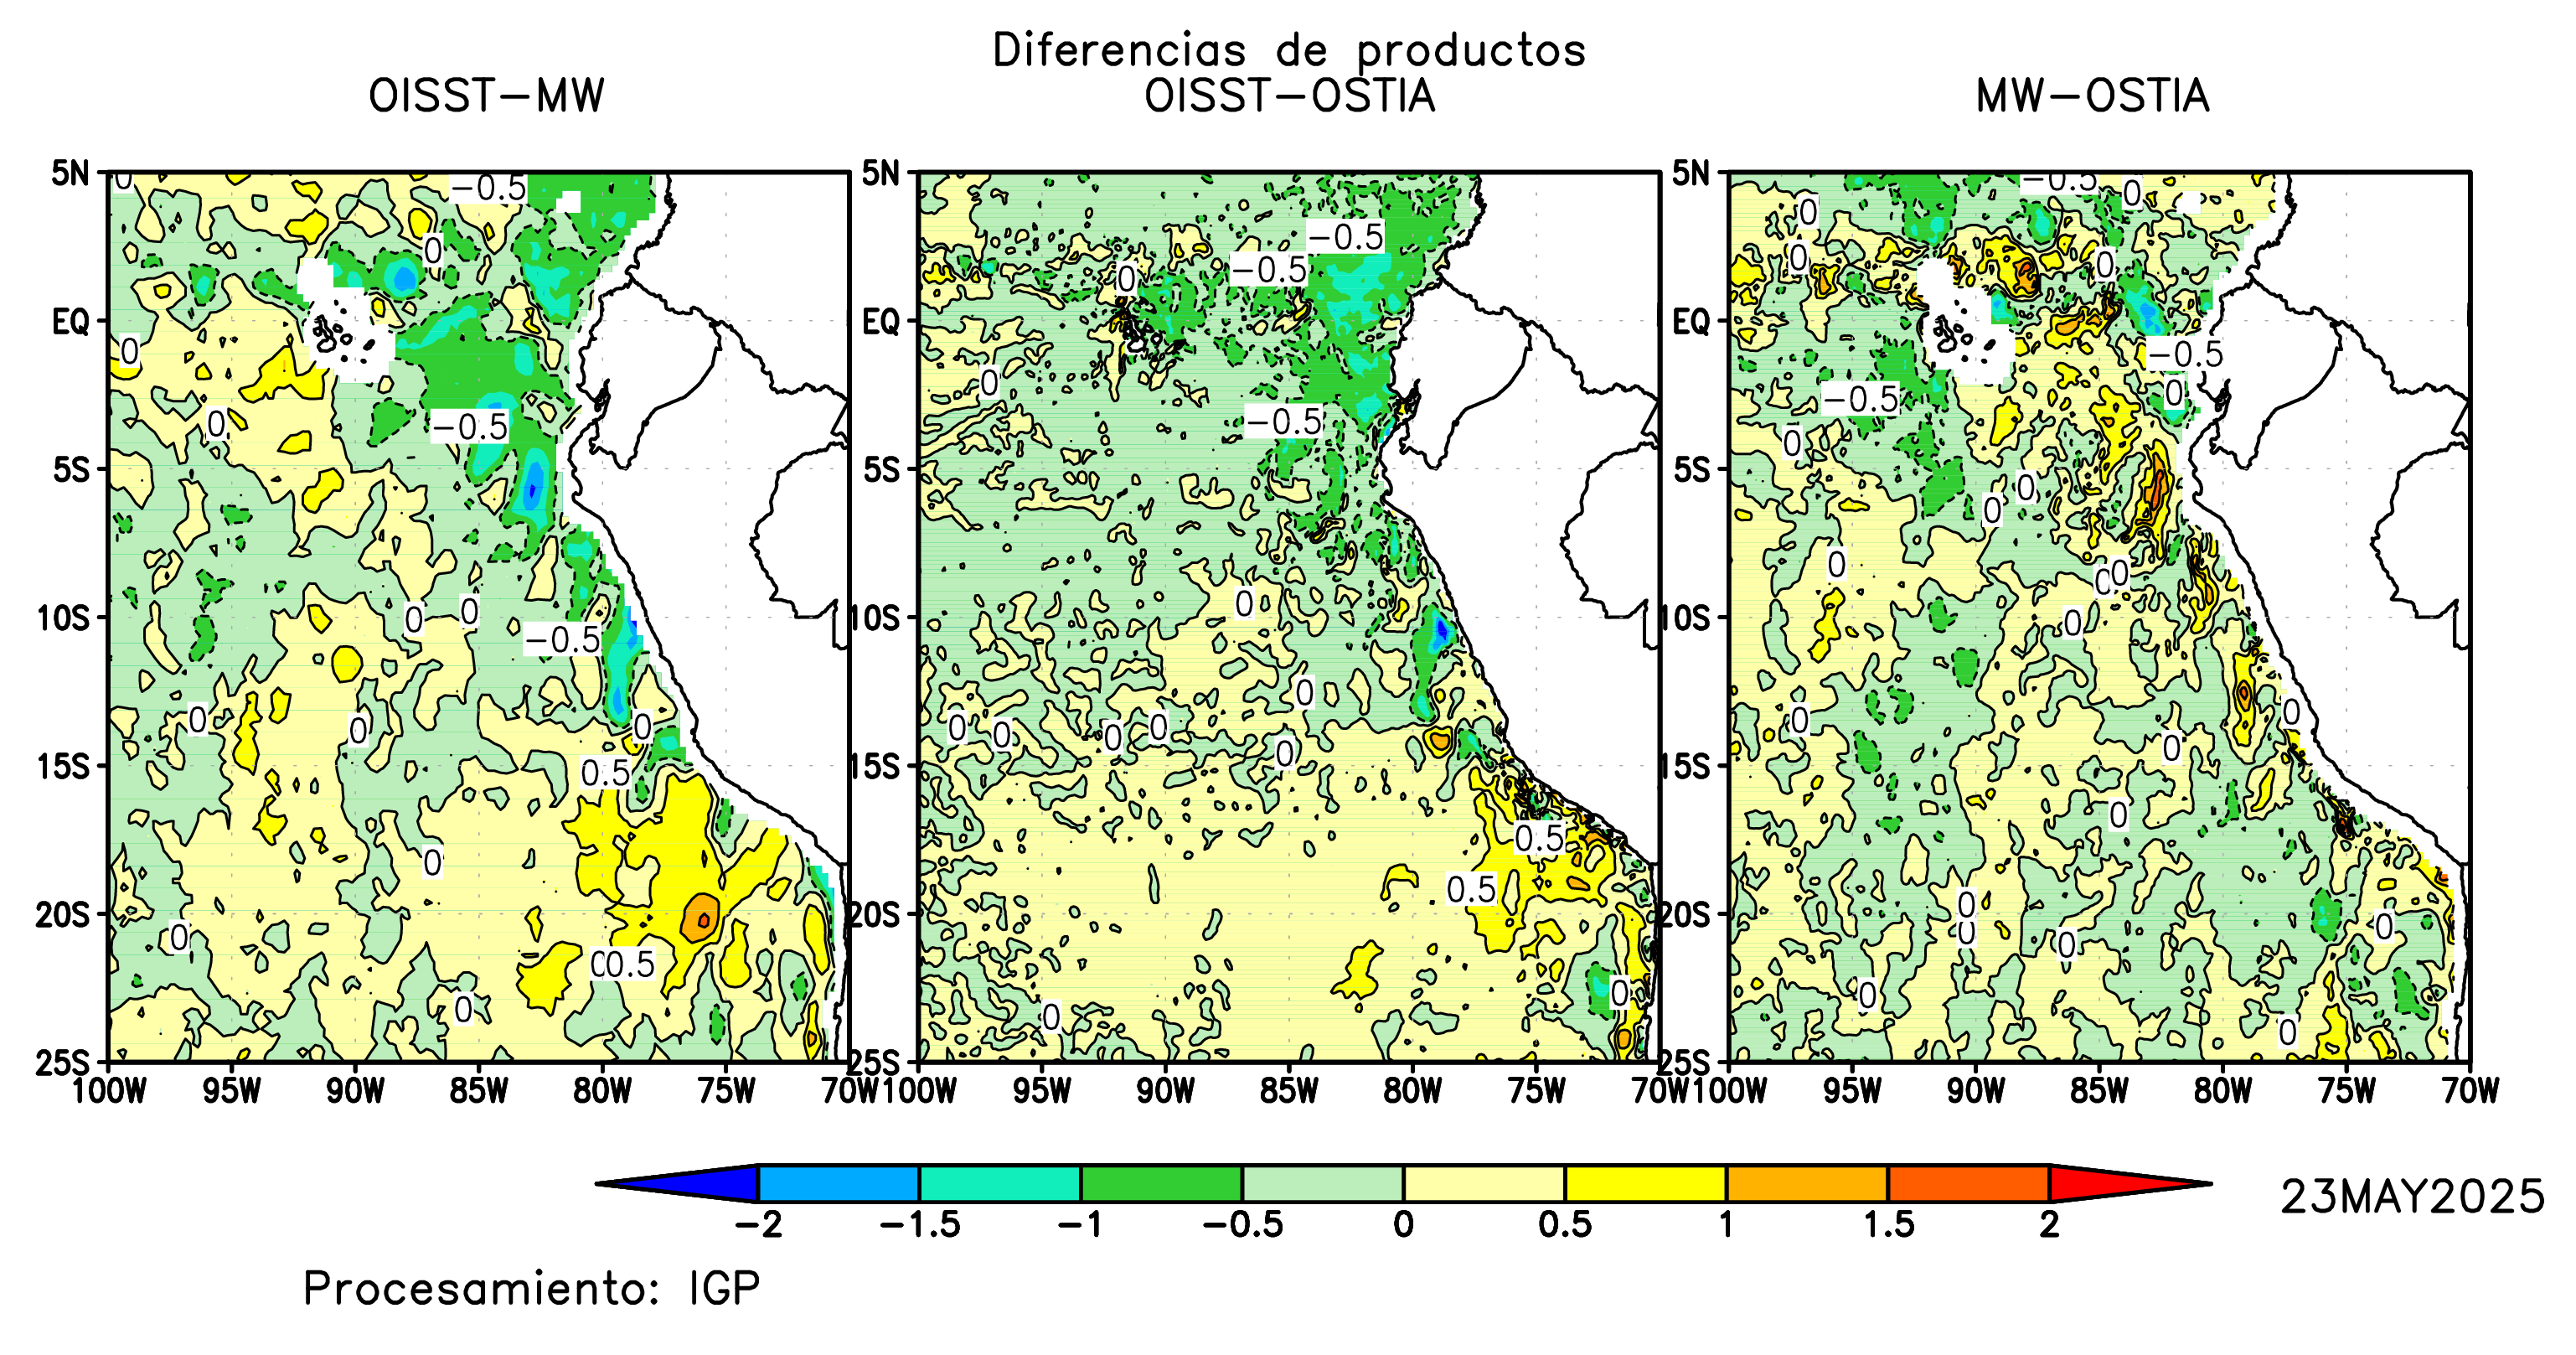Select the MW-OSTIA panel title

2093,96
